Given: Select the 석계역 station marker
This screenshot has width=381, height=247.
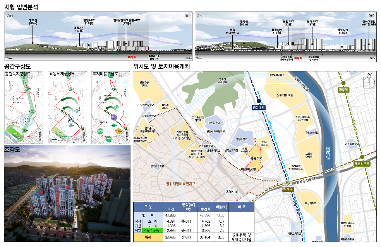Looking at the screenshot, I should [x=289, y=183].
